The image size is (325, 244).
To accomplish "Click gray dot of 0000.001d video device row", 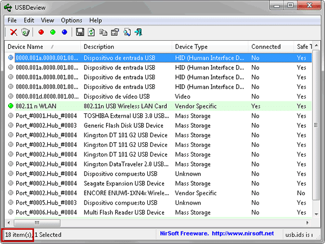I will [x=11, y=97].
